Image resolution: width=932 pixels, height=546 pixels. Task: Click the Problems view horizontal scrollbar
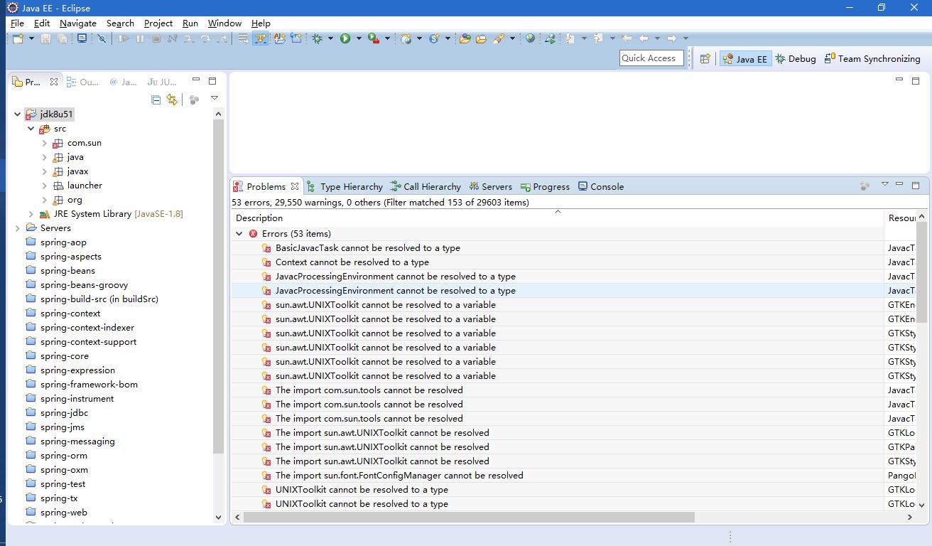(x=469, y=517)
